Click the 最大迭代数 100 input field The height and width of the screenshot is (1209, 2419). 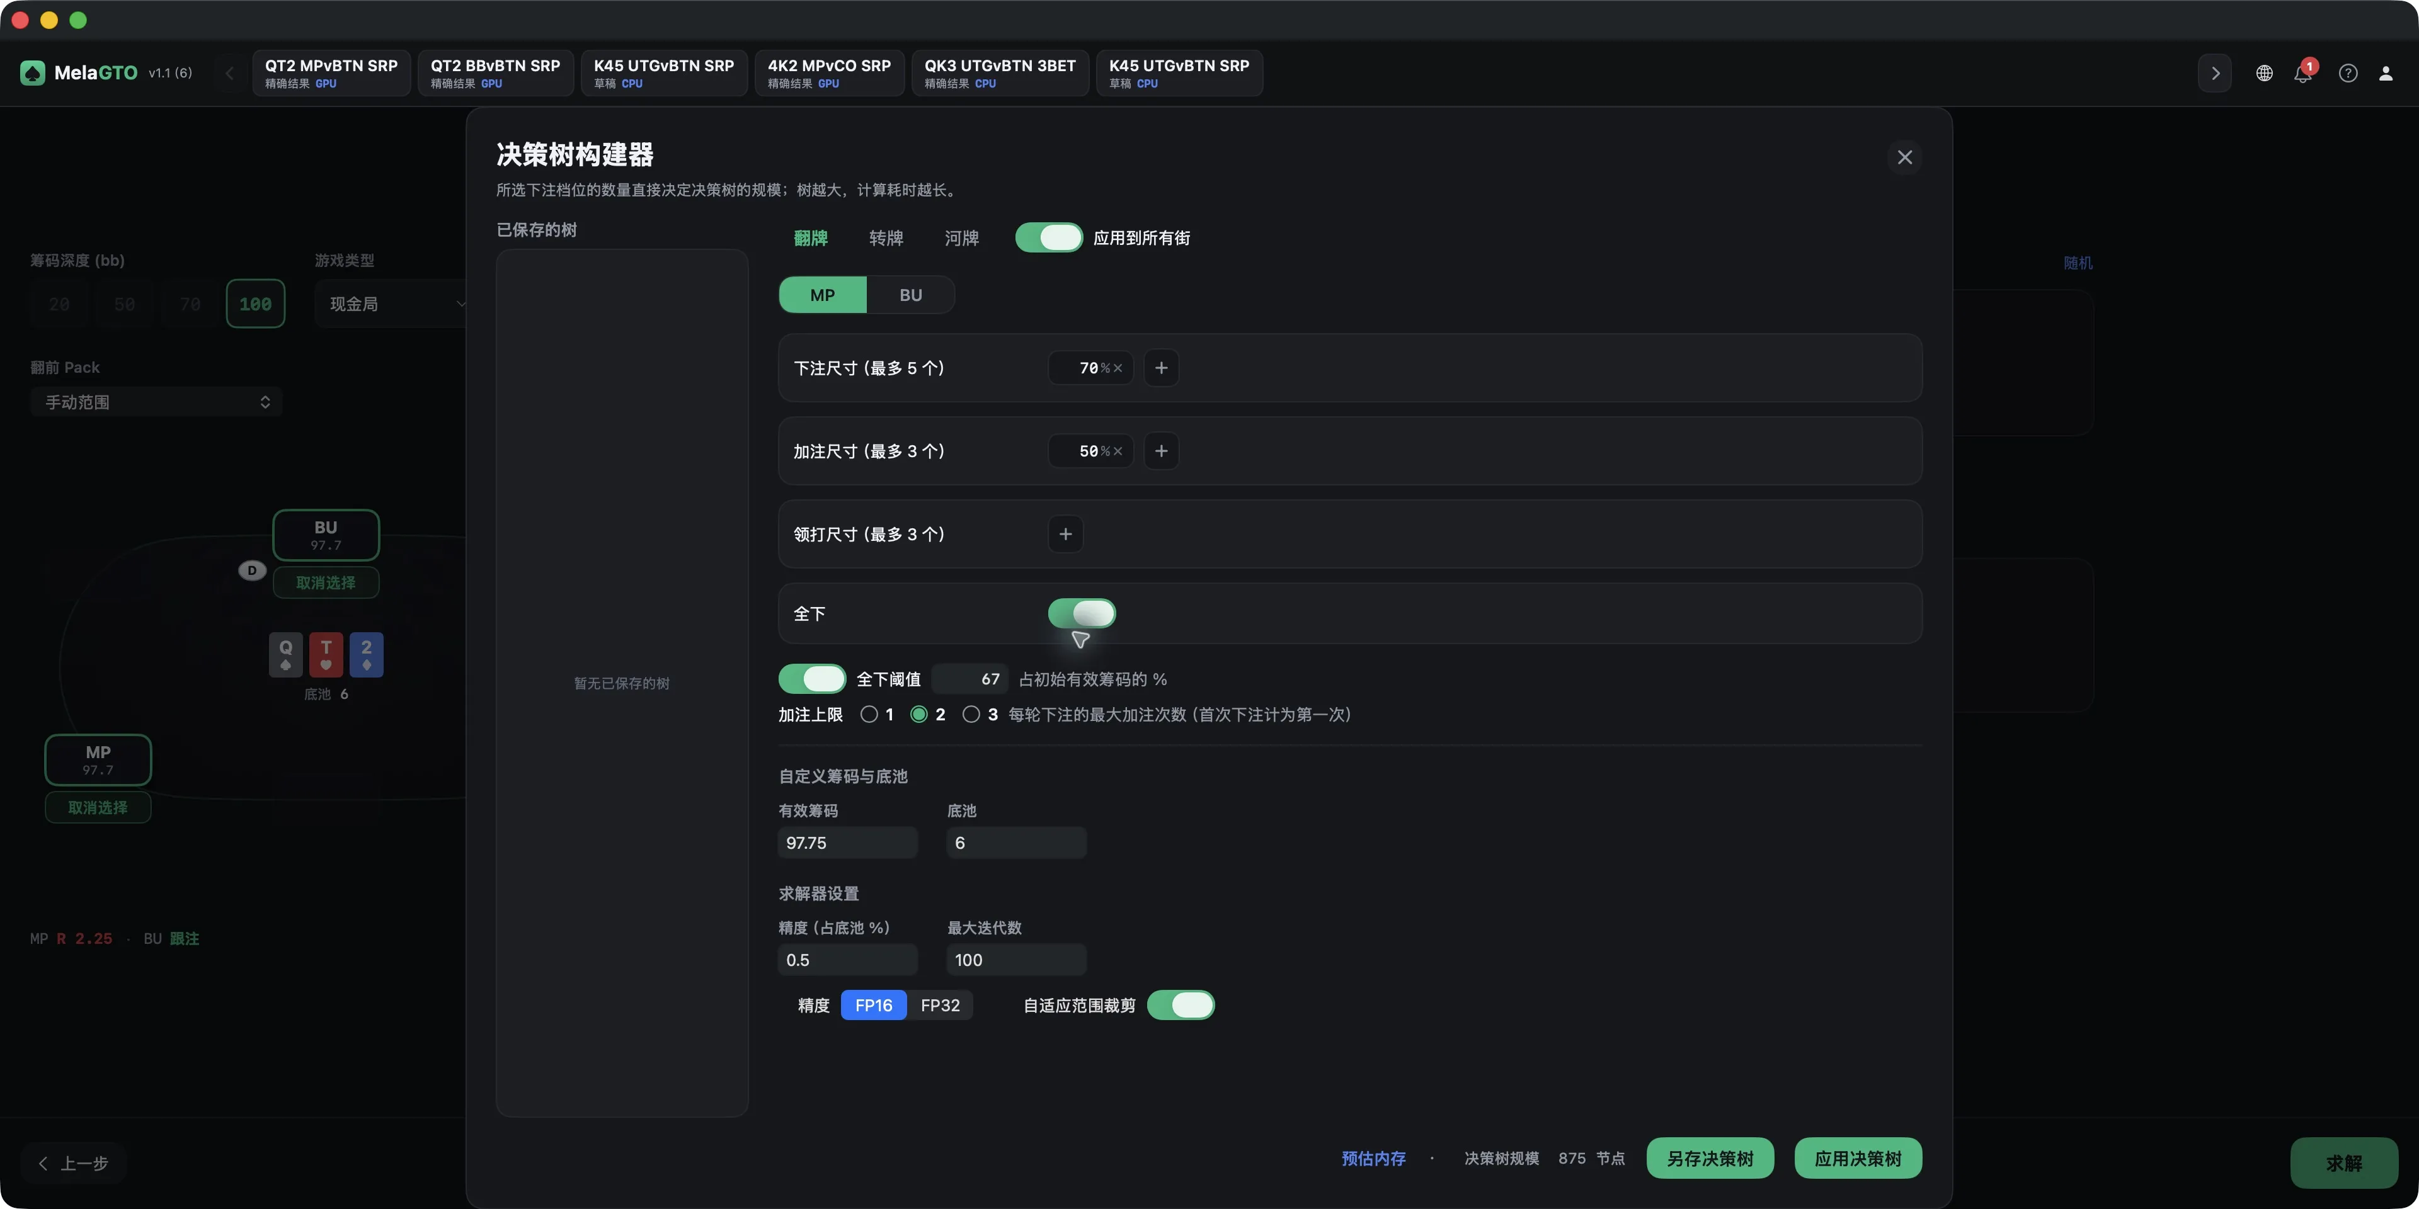1017,960
